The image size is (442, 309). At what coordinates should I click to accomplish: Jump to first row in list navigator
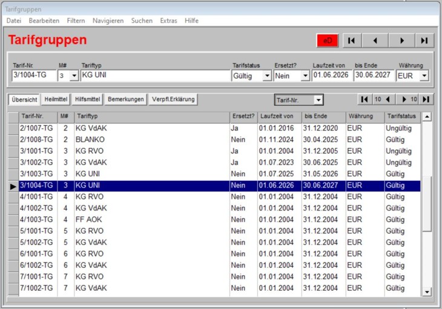tap(364, 99)
